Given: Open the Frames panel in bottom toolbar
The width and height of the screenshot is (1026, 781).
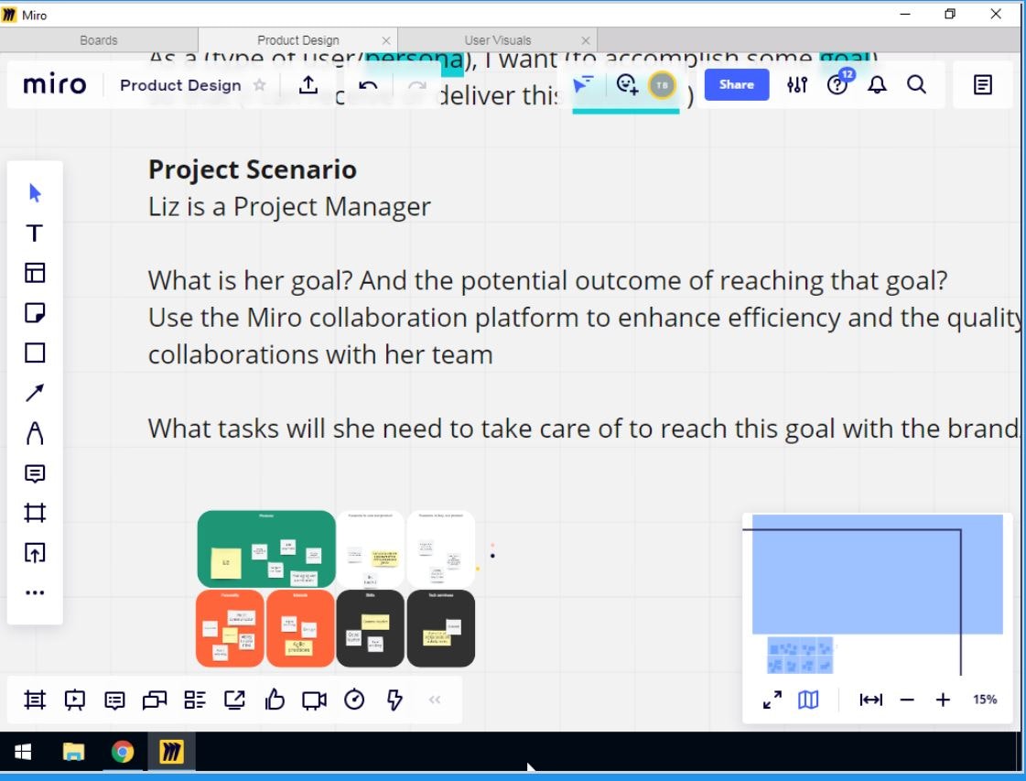Looking at the screenshot, I should 35,700.
